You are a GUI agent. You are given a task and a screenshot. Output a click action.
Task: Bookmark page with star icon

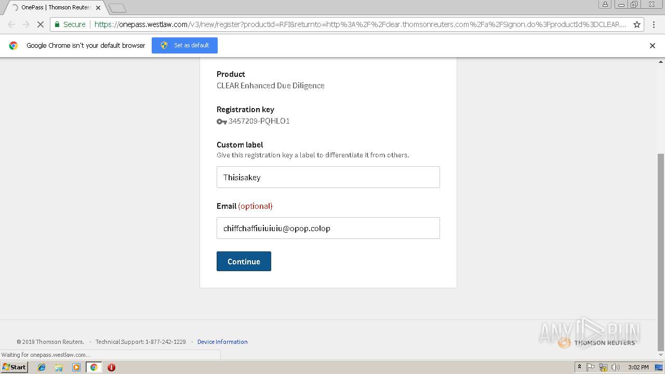637,24
